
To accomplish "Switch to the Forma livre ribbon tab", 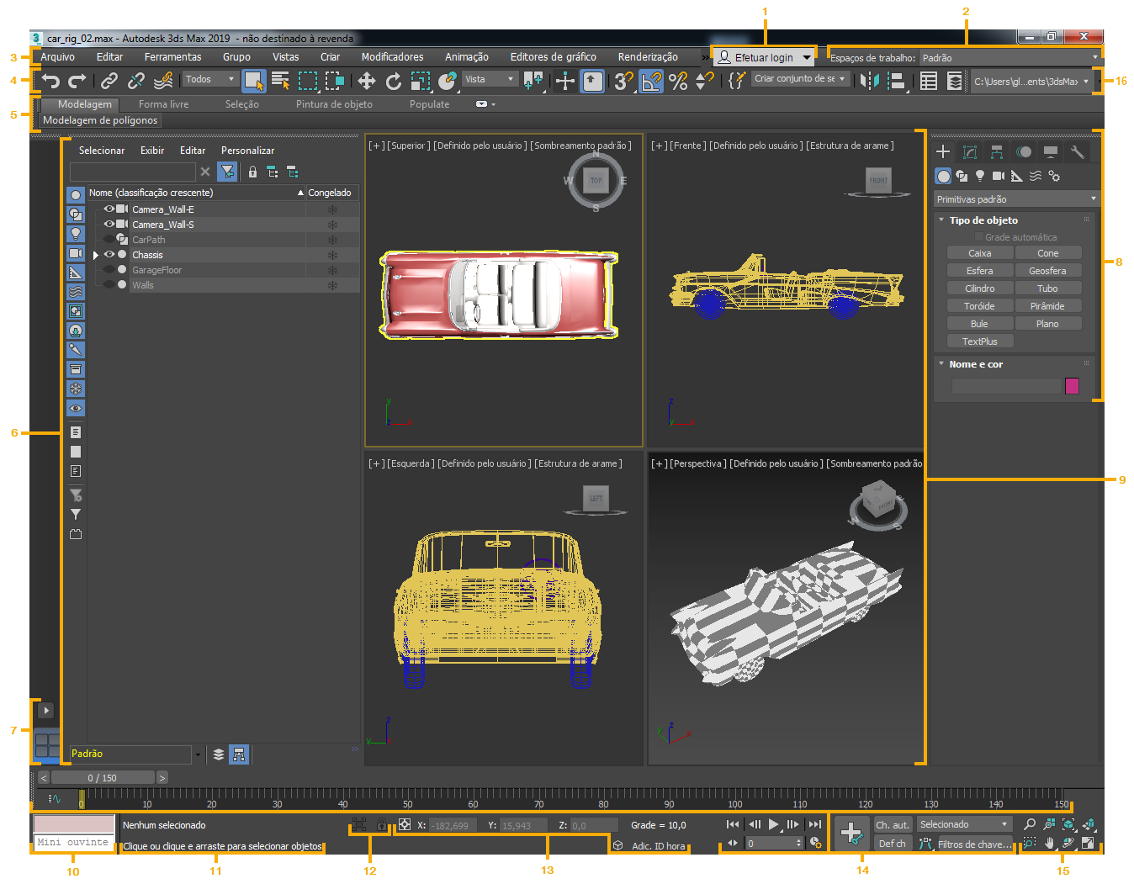I will pyautogui.click(x=163, y=104).
